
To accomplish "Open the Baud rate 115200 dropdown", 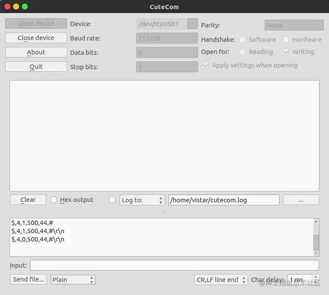I will pos(167,38).
